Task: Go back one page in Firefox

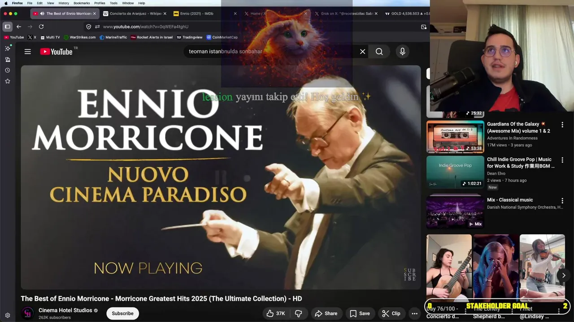Action: (19, 26)
